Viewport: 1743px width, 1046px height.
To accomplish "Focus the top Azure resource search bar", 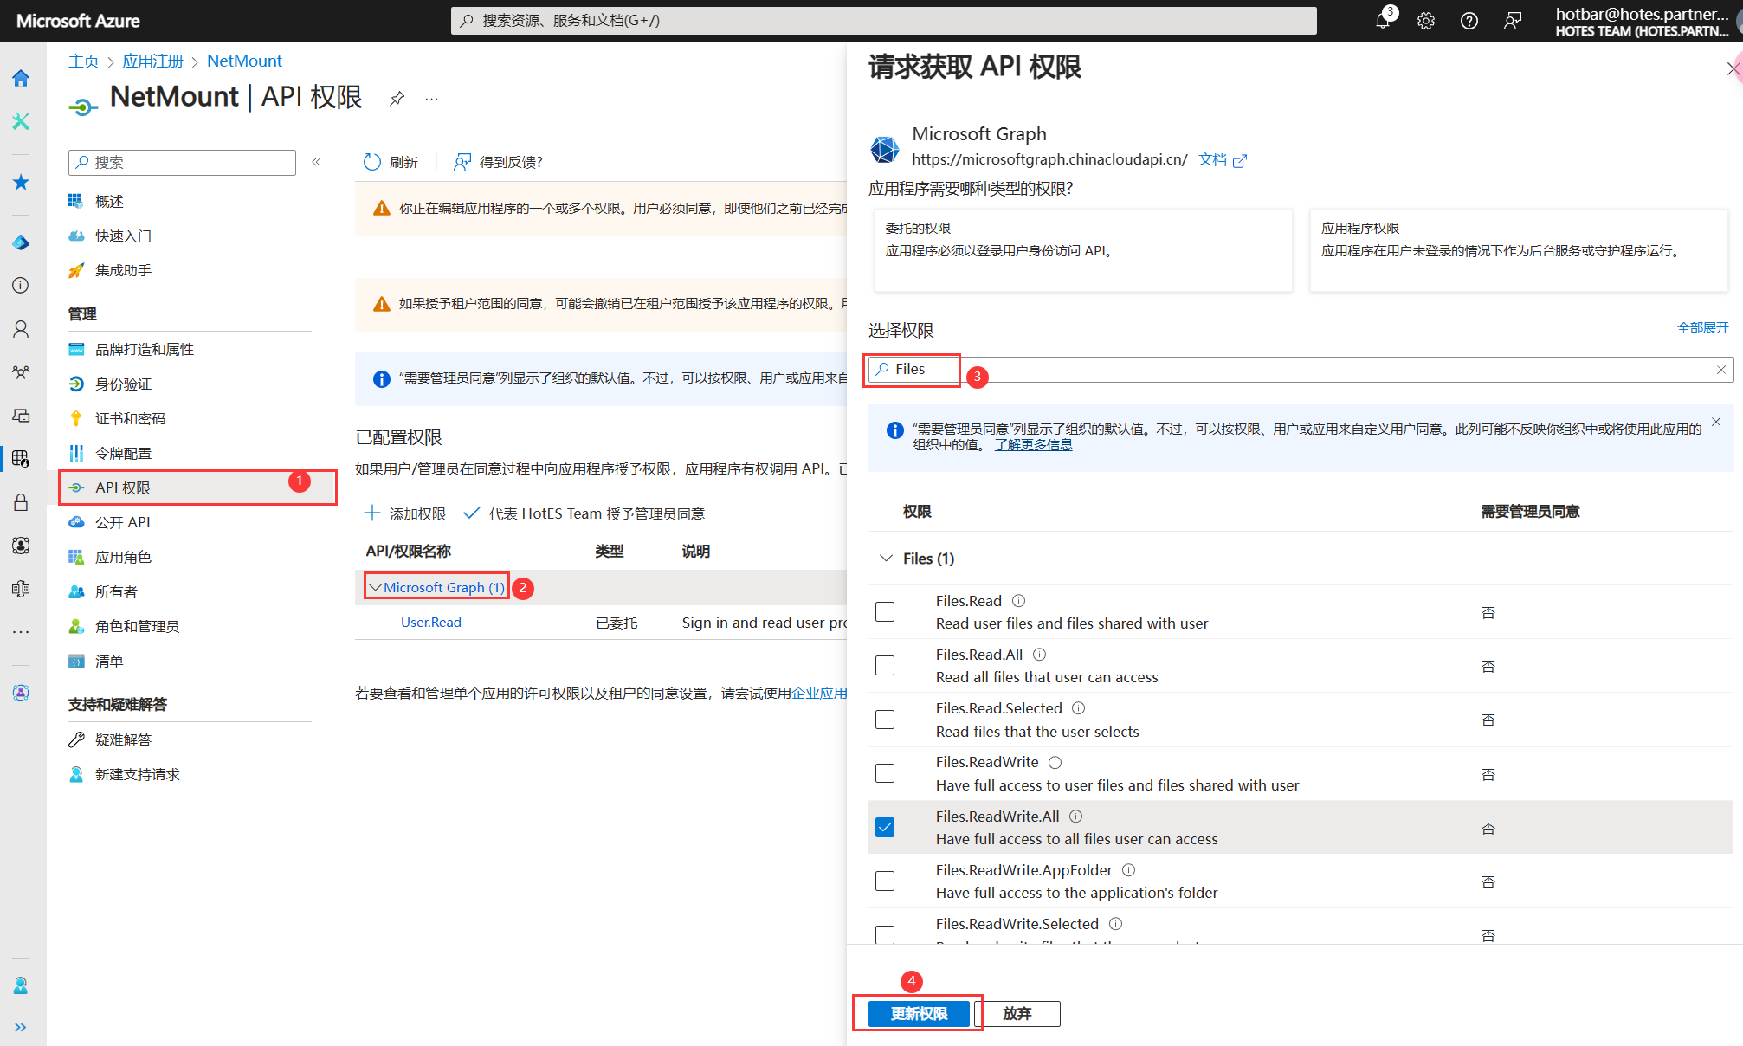I will click(883, 21).
